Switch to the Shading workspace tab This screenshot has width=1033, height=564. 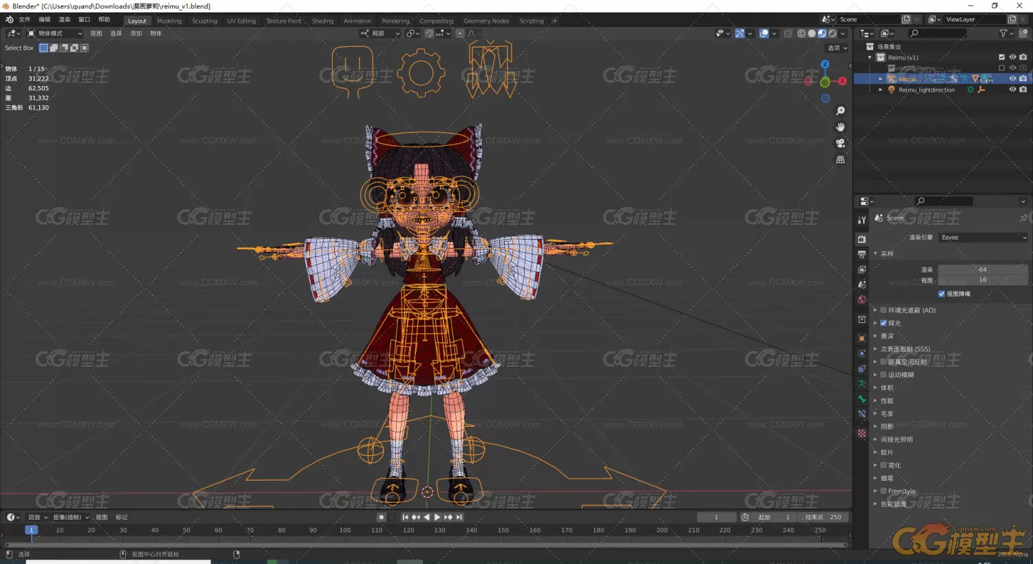pos(322,21)
